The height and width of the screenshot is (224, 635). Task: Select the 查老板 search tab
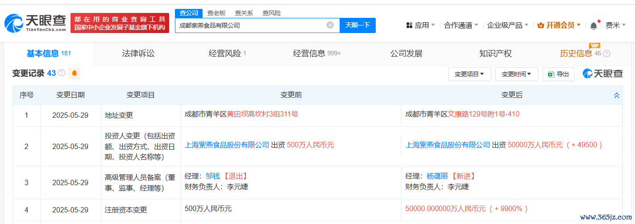(216, 13)
